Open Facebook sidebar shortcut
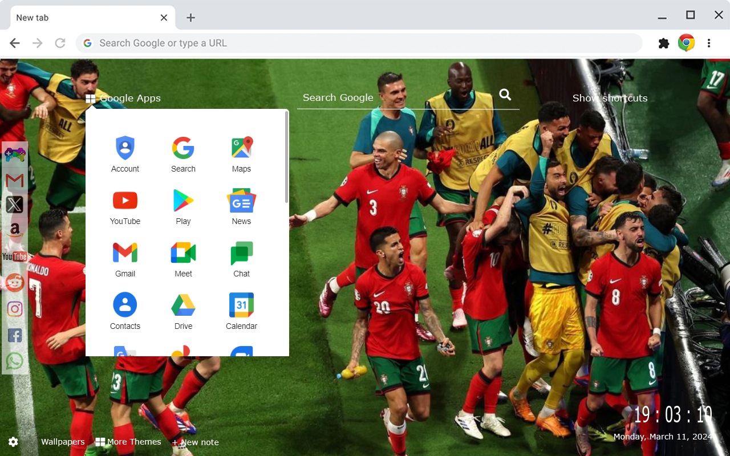Viewport: 730px width, 456px height. [x=15, y=335]
